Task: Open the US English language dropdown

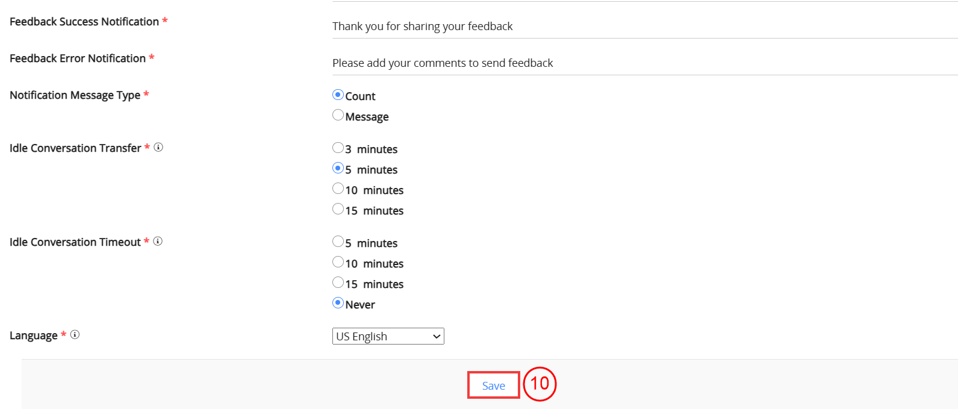Action: tap(388, 336)
